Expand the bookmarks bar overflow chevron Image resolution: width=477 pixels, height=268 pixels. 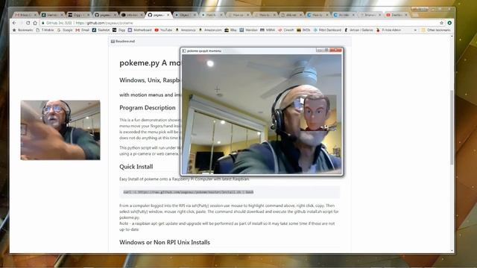(415, 30)
